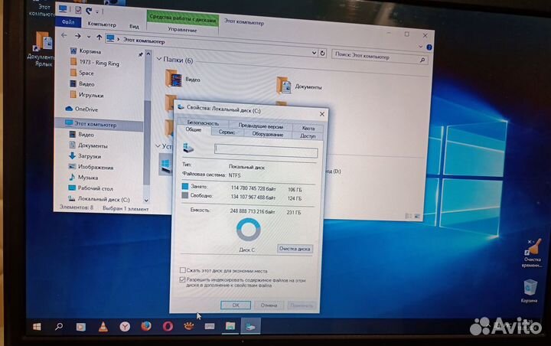Click the Свободно gray color indicator
551x346 pixels.
pos(185,195)
